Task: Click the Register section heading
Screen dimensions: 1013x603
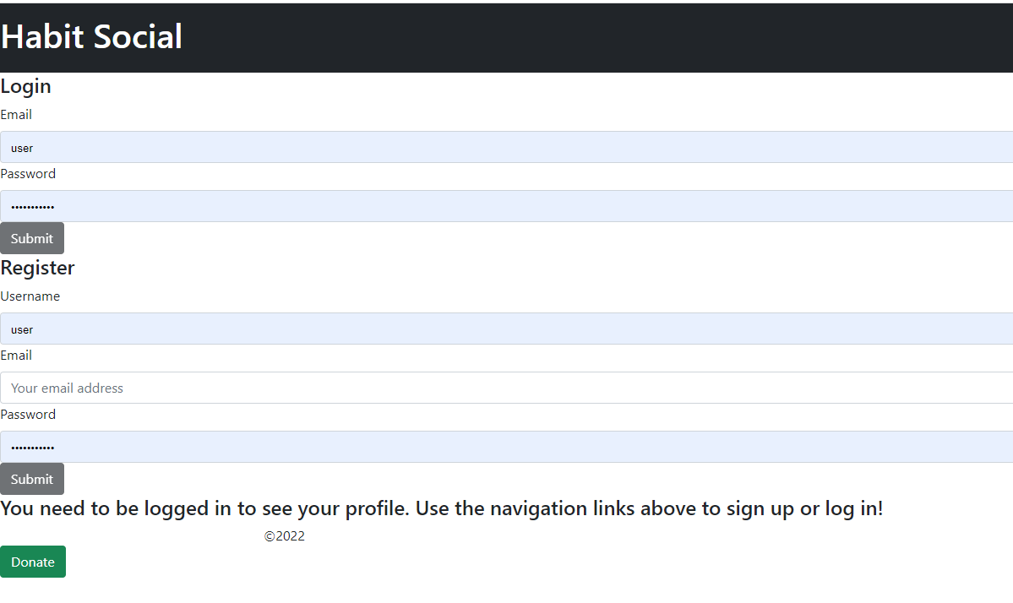Action: click(x=37, y=268)
